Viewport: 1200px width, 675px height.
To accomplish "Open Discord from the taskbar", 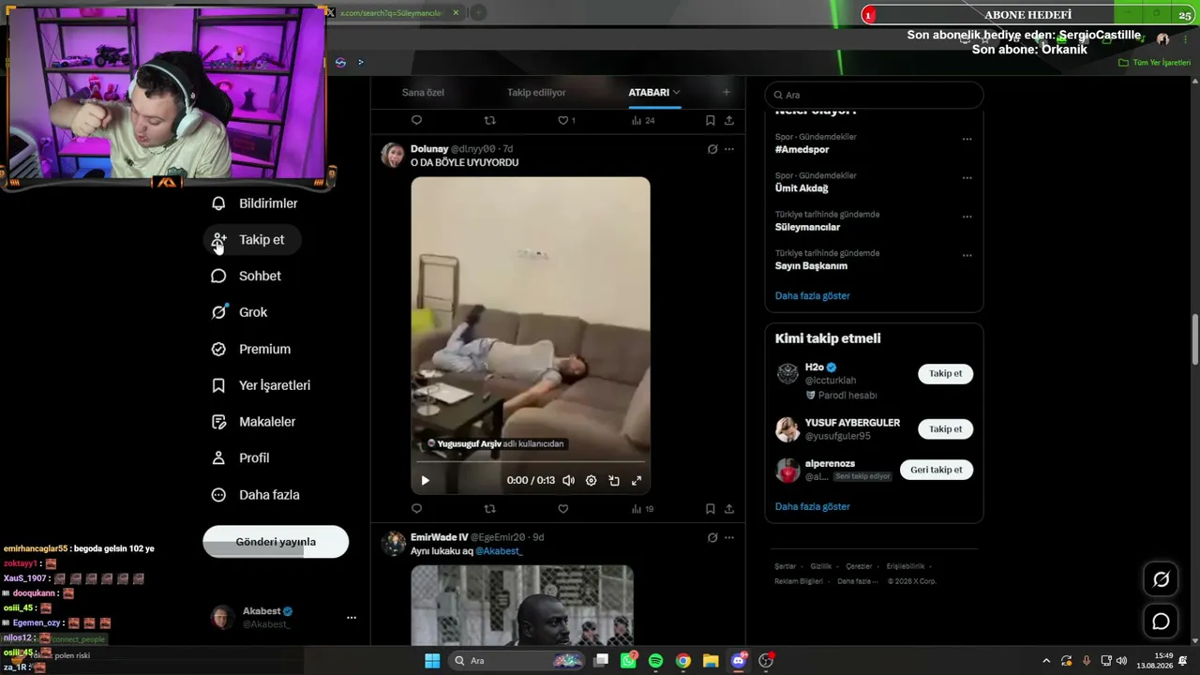I will [x=738, y=661].
